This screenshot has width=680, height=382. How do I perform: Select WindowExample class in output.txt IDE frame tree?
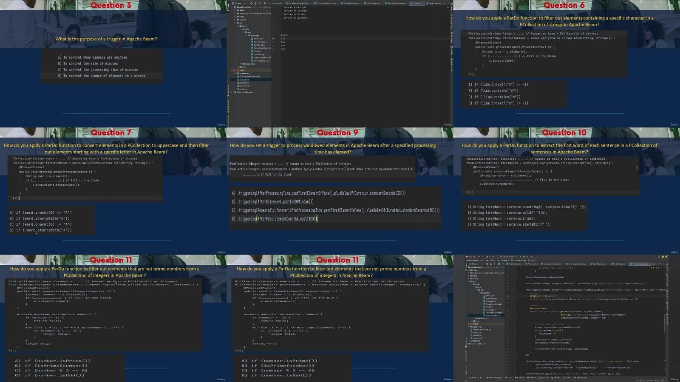click(x=261, y=61)
